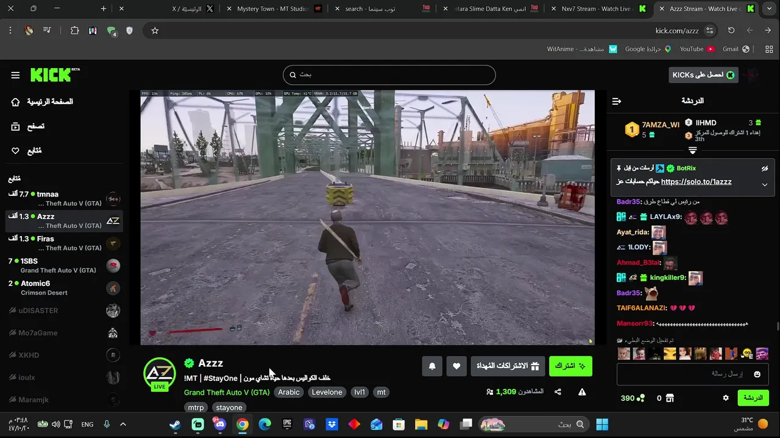
Task: Click the green subscribe button
Action: tap(570, 366)
